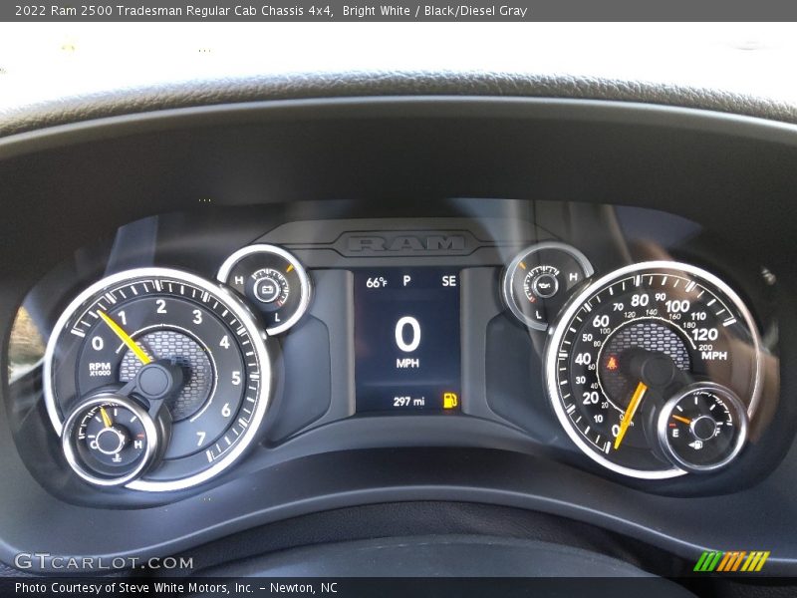
Task: Click the fuel pump icon in fuel gauge
Action: [696, 445]
